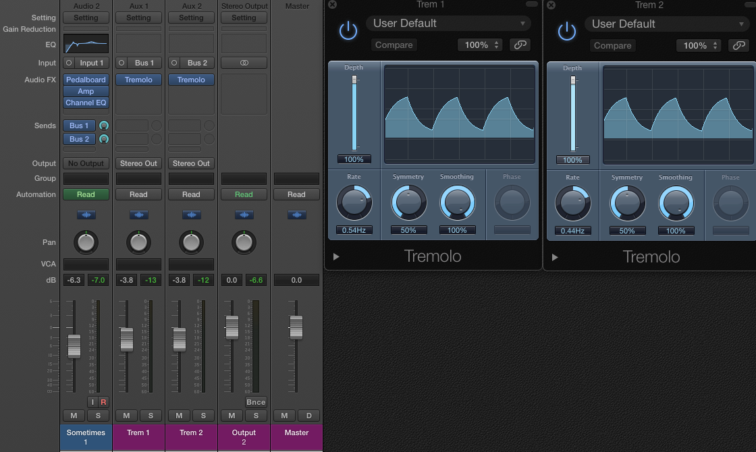Click Depth slider in Trem 2
Image resolution: width=756 pixels, height=452 pixels.
(573, 114)
